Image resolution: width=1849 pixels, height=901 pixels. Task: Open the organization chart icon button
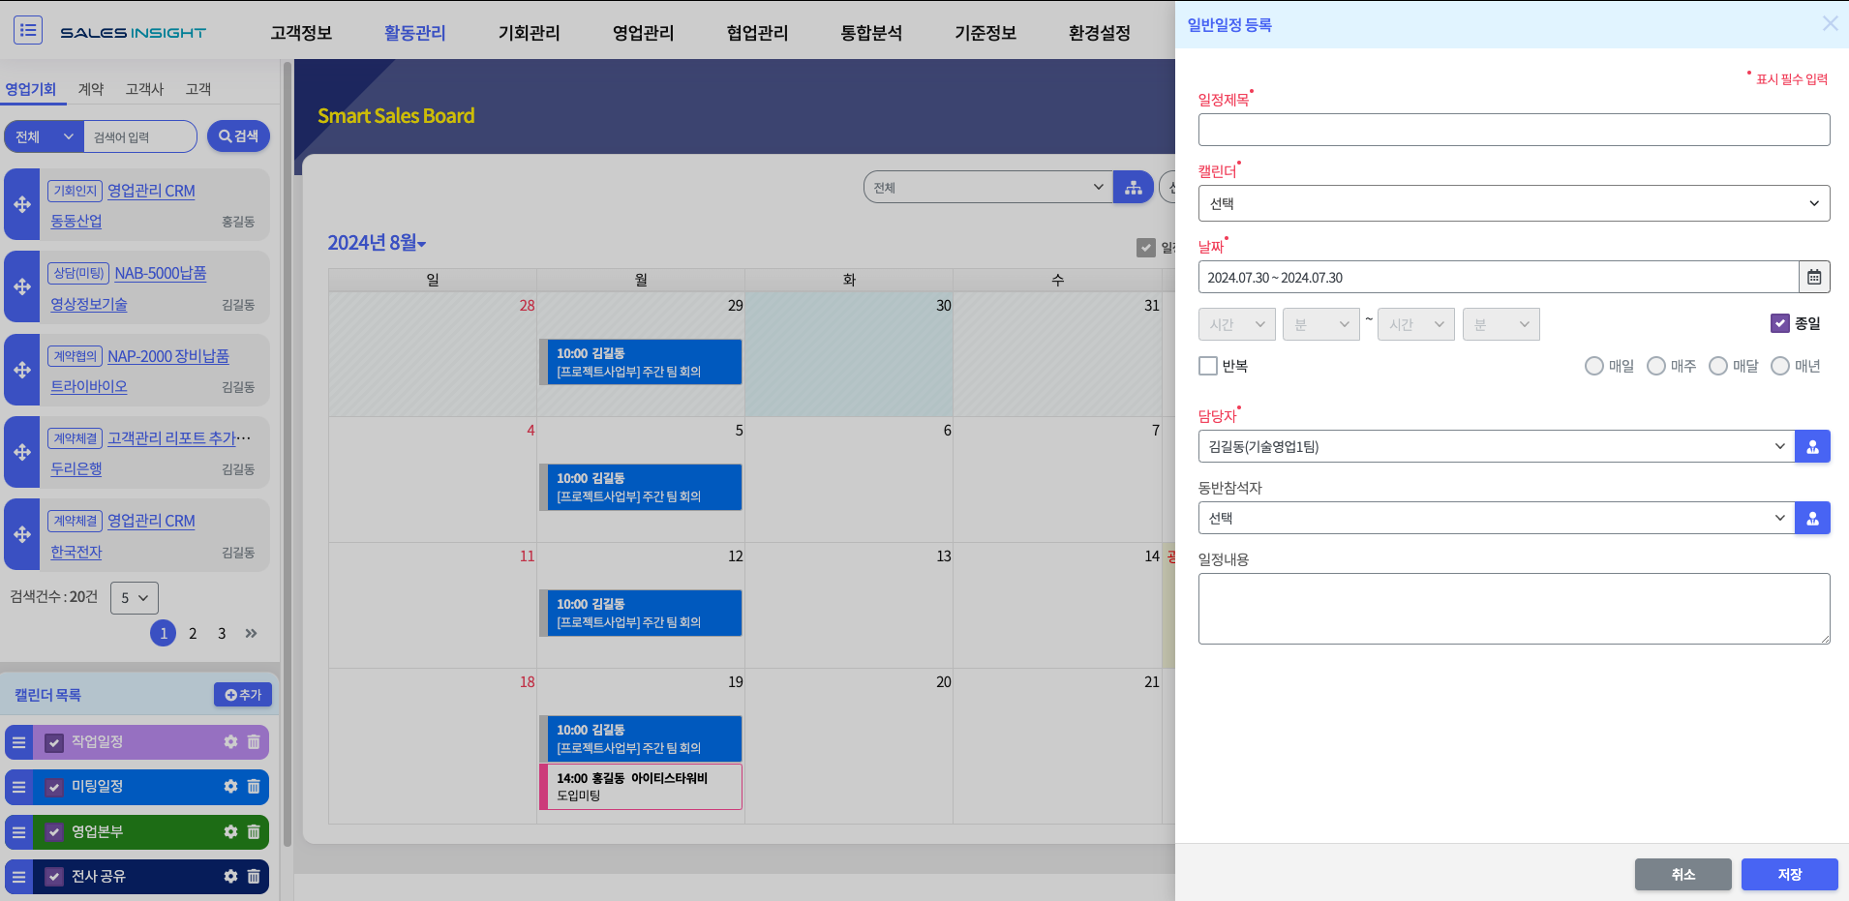tap(1133, 188)
